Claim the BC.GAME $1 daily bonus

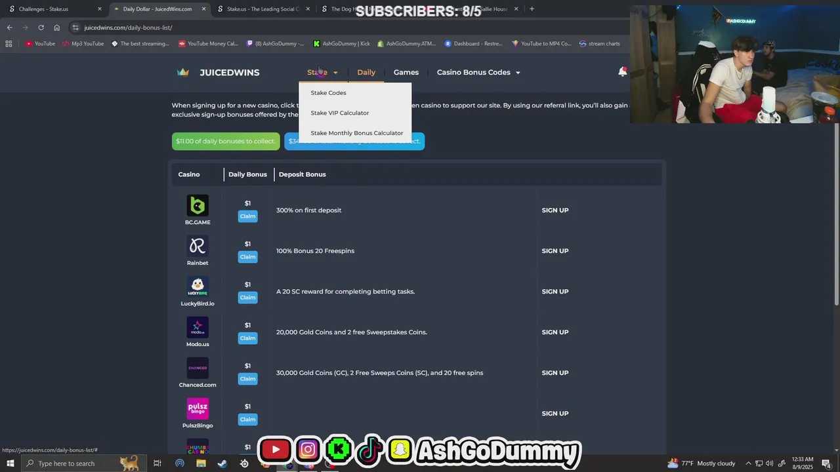[247, 216]
